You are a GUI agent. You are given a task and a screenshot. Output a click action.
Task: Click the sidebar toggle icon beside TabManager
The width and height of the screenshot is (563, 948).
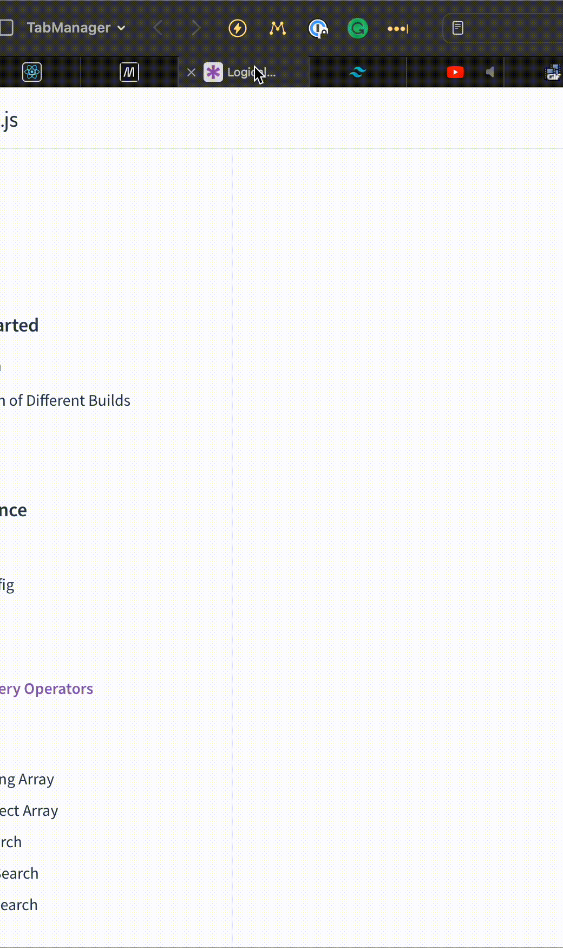click(6, 28)
